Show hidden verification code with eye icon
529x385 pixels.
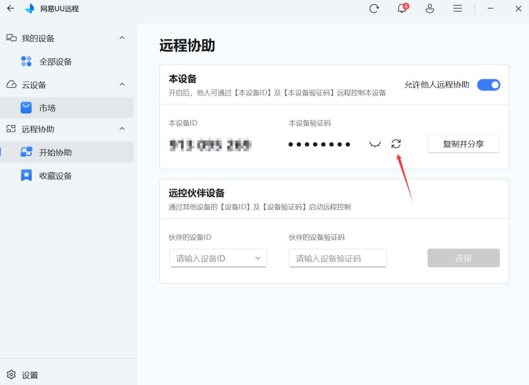point(375,144)
